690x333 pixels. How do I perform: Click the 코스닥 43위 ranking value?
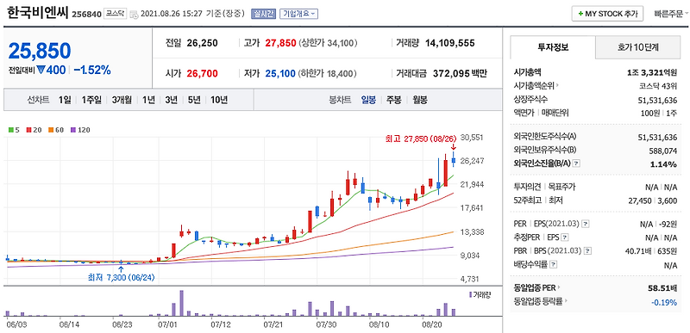658,86
